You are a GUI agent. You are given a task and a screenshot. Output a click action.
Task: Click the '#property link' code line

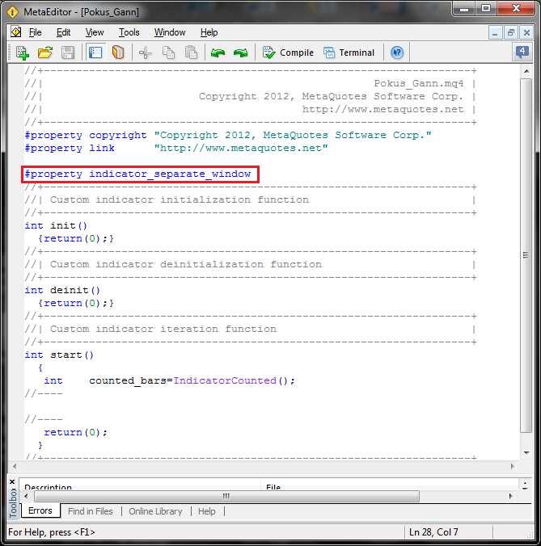(x=176, y=148)
